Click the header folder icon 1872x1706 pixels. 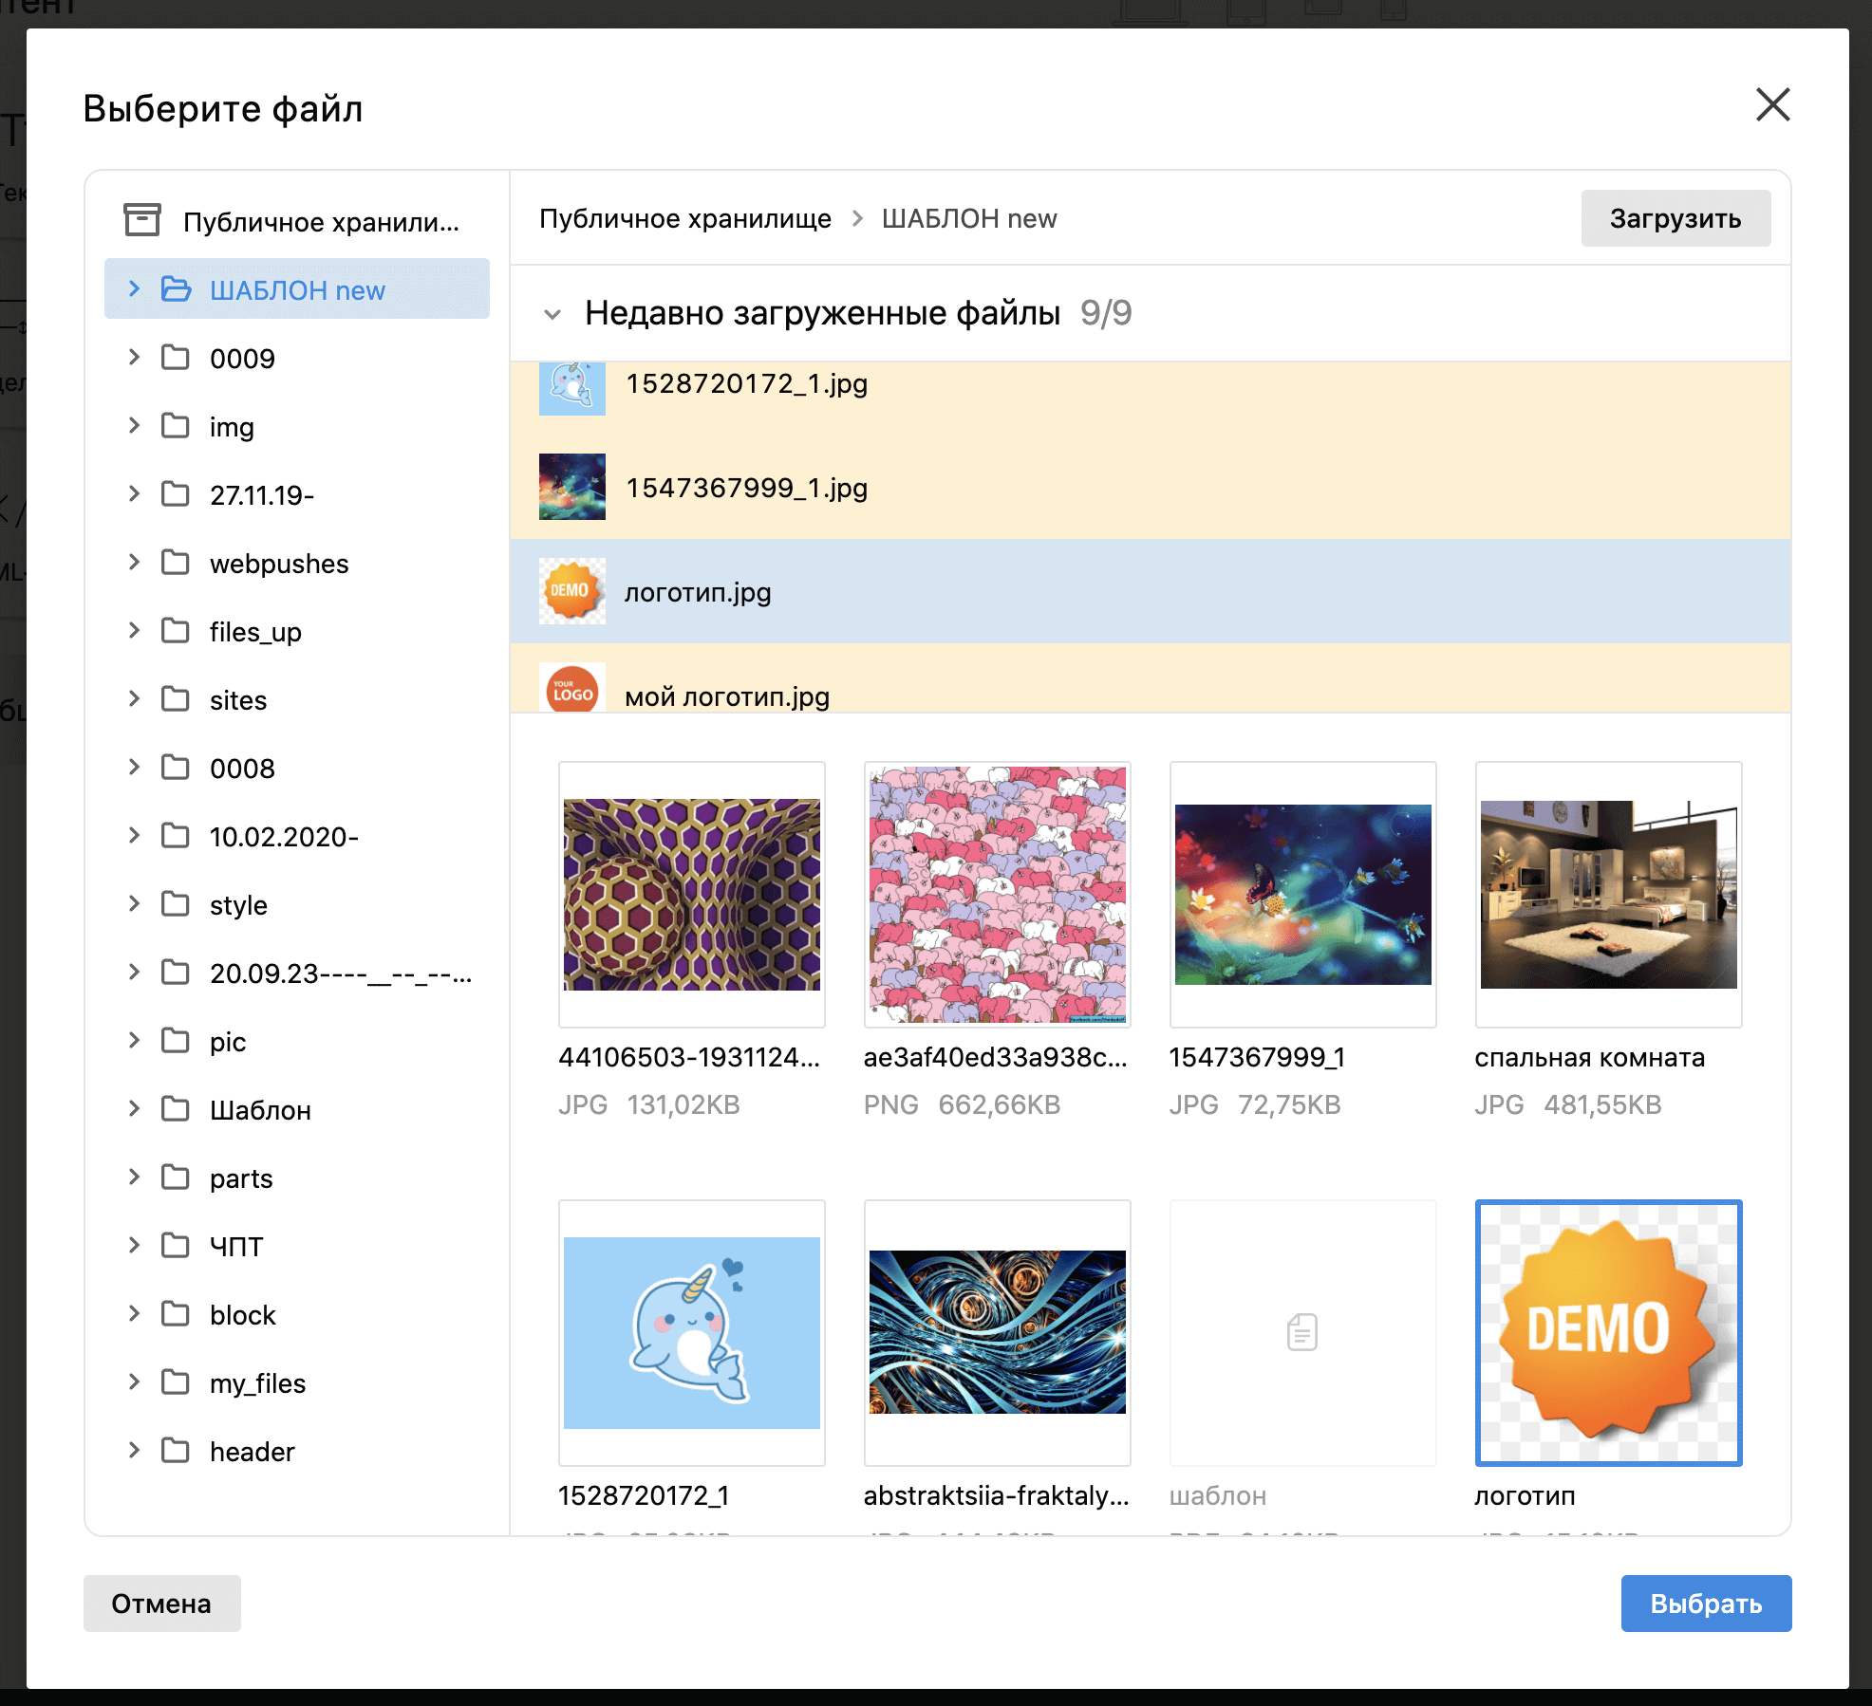tap(176, 1451)
